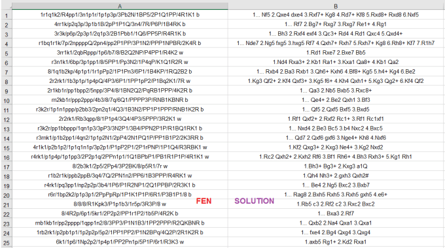Select column A header
Viewport: 445px width, 248px height.
120,7
